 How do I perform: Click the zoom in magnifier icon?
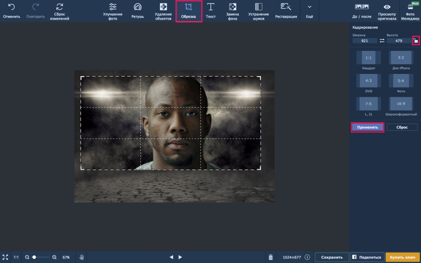coord(54,257)
